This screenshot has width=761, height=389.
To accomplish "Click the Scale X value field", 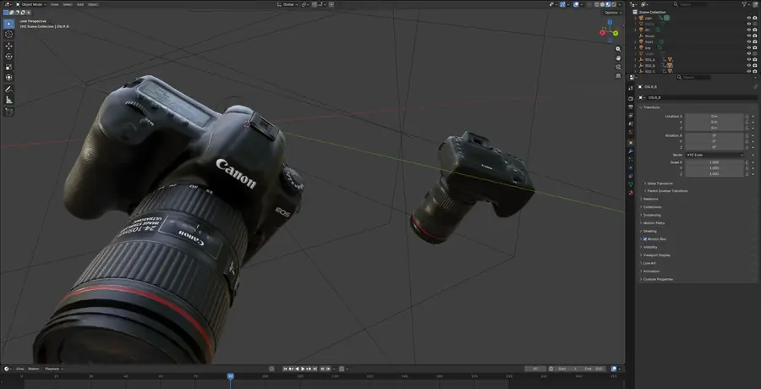I will [x=714, y=162].
